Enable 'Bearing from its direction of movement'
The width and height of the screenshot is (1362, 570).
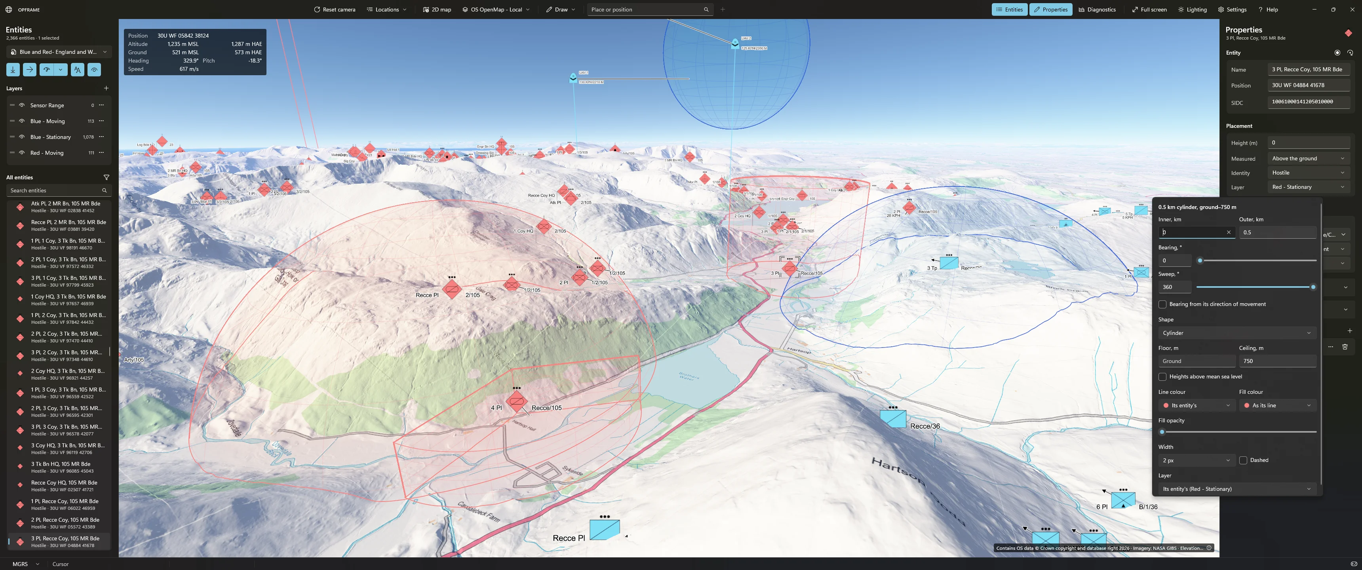point(1162,304)
